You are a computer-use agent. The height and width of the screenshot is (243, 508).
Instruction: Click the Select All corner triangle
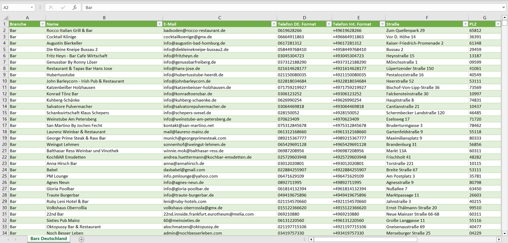[5, 18]
